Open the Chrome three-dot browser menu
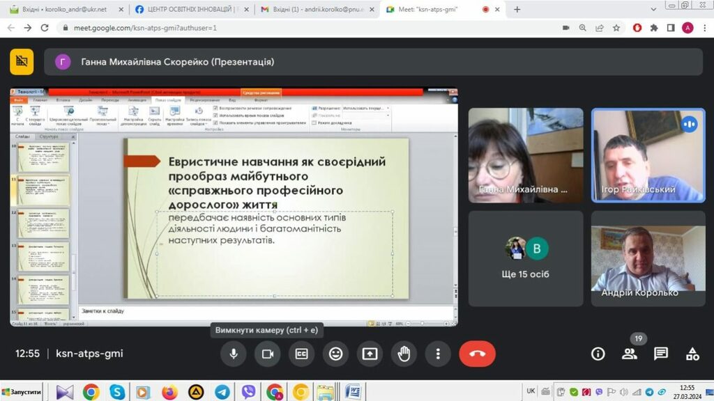 [x=703, y=28]
